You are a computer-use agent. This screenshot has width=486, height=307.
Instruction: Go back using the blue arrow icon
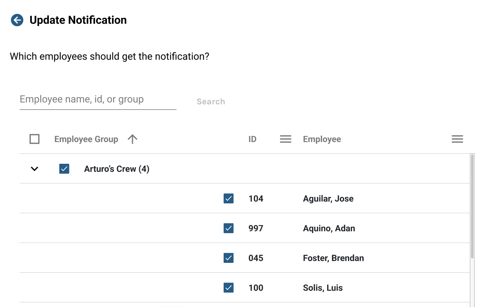click(17, 20)
